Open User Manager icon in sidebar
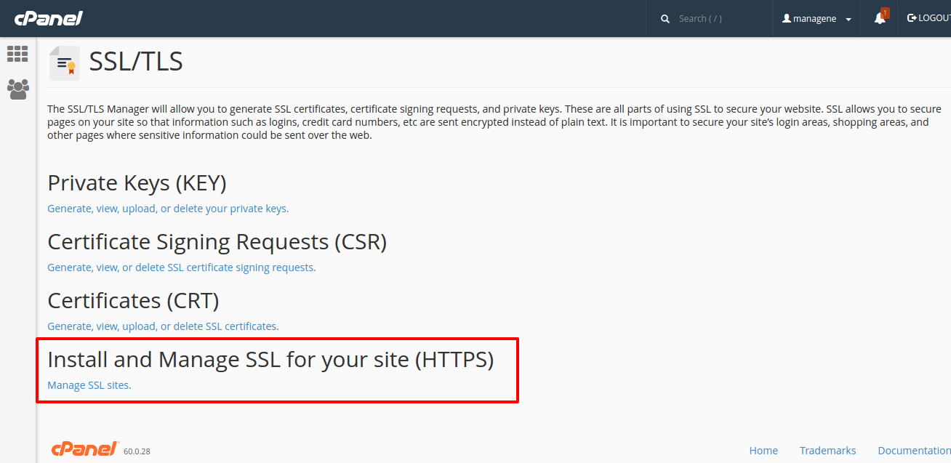951x463 pixels. pos(17,89)
